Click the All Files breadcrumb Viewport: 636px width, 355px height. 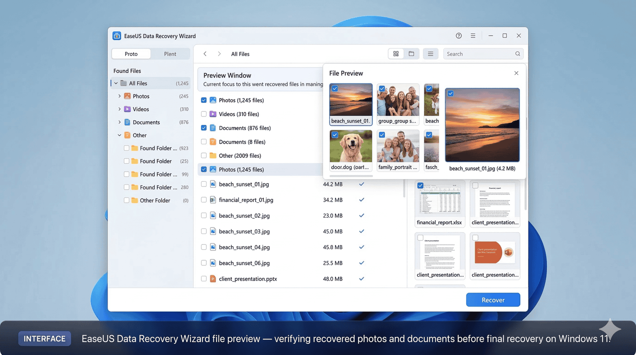tap(240, 54)
